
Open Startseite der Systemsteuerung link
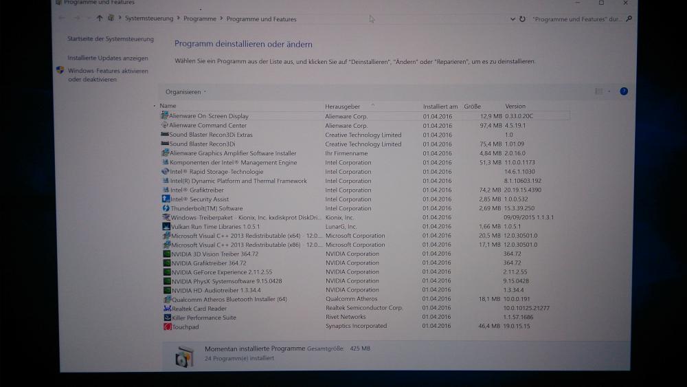[x=111, y=39]
